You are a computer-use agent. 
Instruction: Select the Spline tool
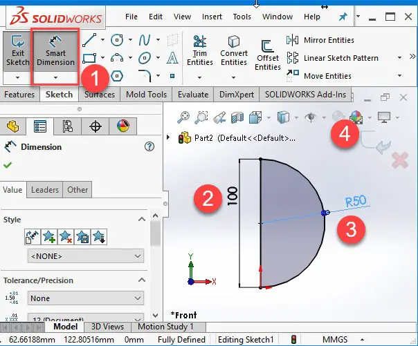(x=145, y=40)
